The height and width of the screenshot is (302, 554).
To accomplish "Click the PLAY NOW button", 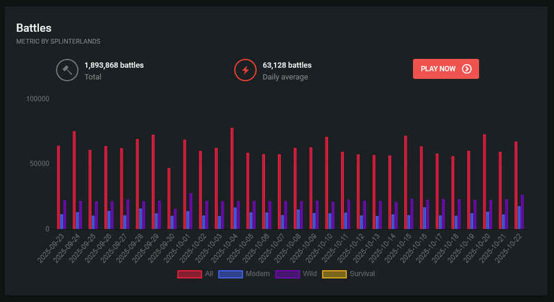I will pyautogui.click(x=445, y=69).
